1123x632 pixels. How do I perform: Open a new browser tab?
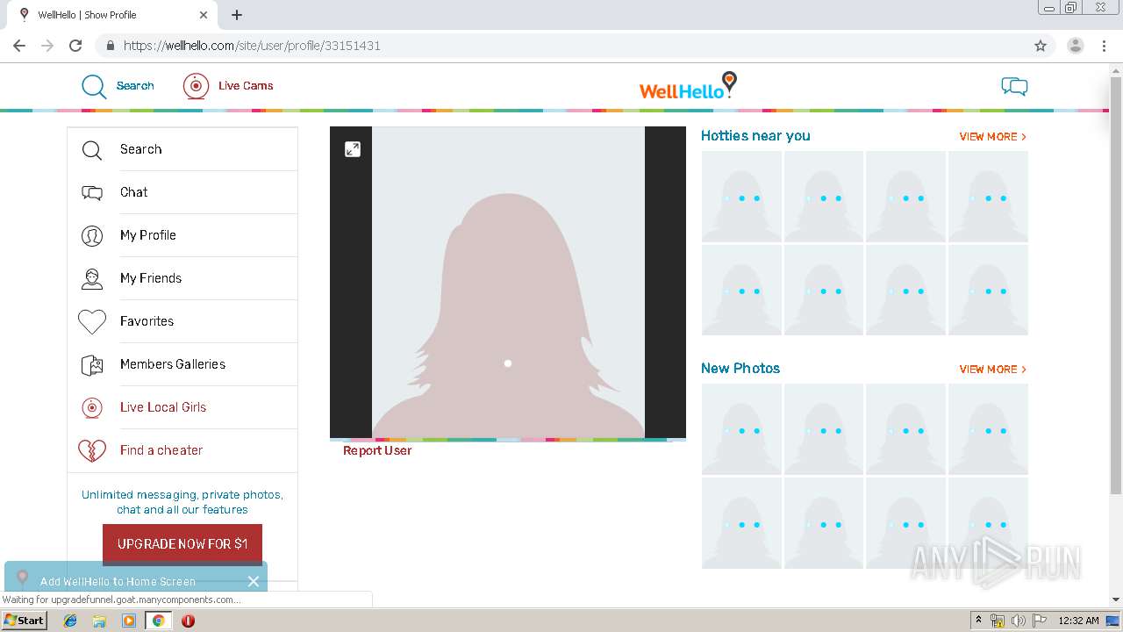tap(237, 15)
